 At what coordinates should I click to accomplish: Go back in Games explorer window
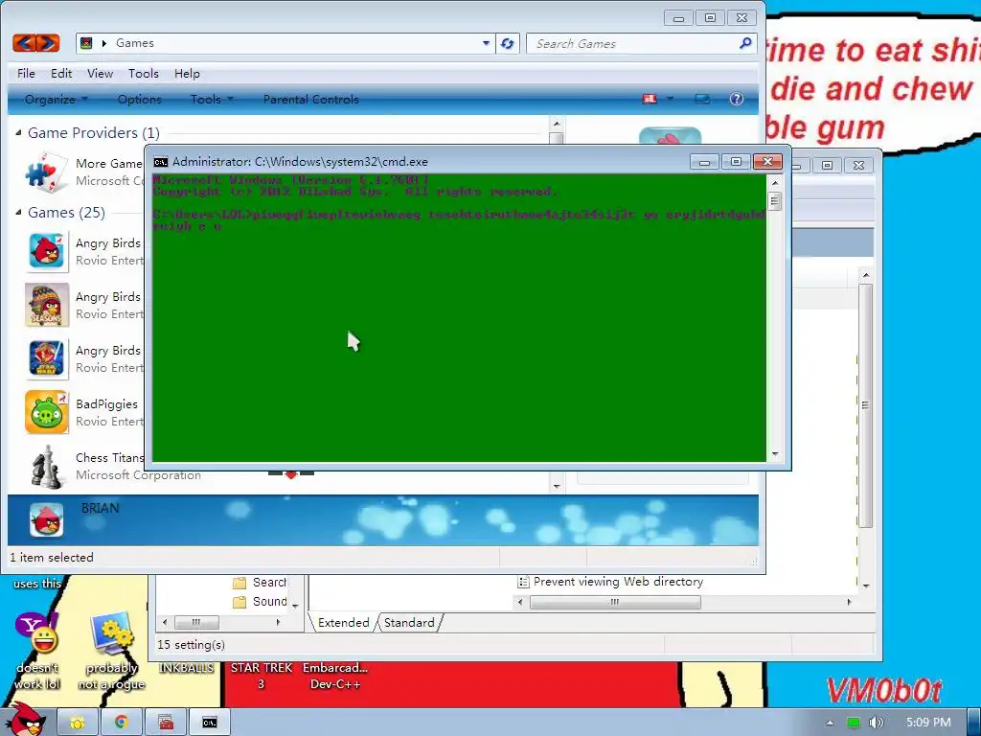coord(24,43)
